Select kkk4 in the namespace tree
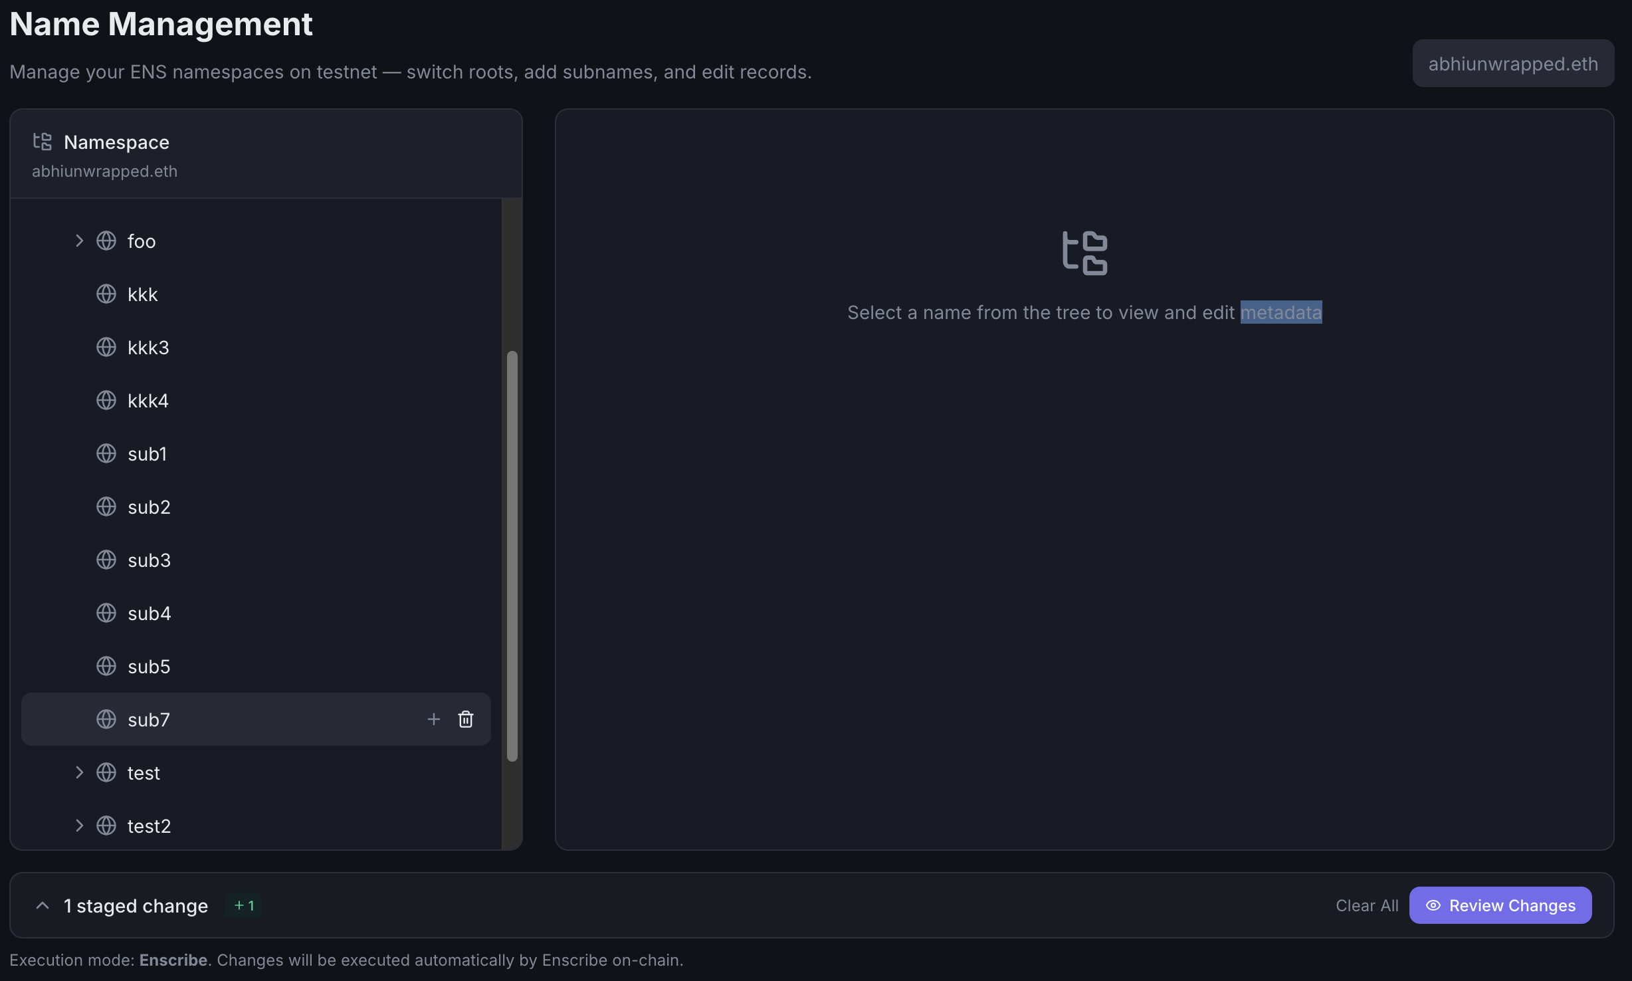The image size is (1632, 981). (148, 401)
